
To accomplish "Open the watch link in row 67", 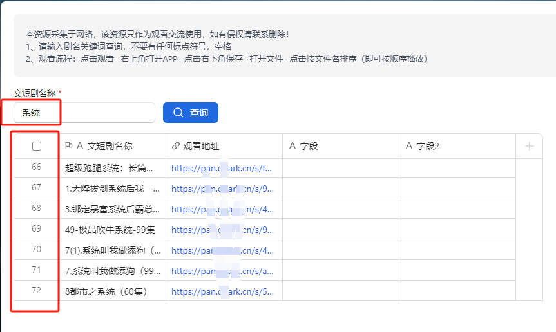I will coord(222,189).
